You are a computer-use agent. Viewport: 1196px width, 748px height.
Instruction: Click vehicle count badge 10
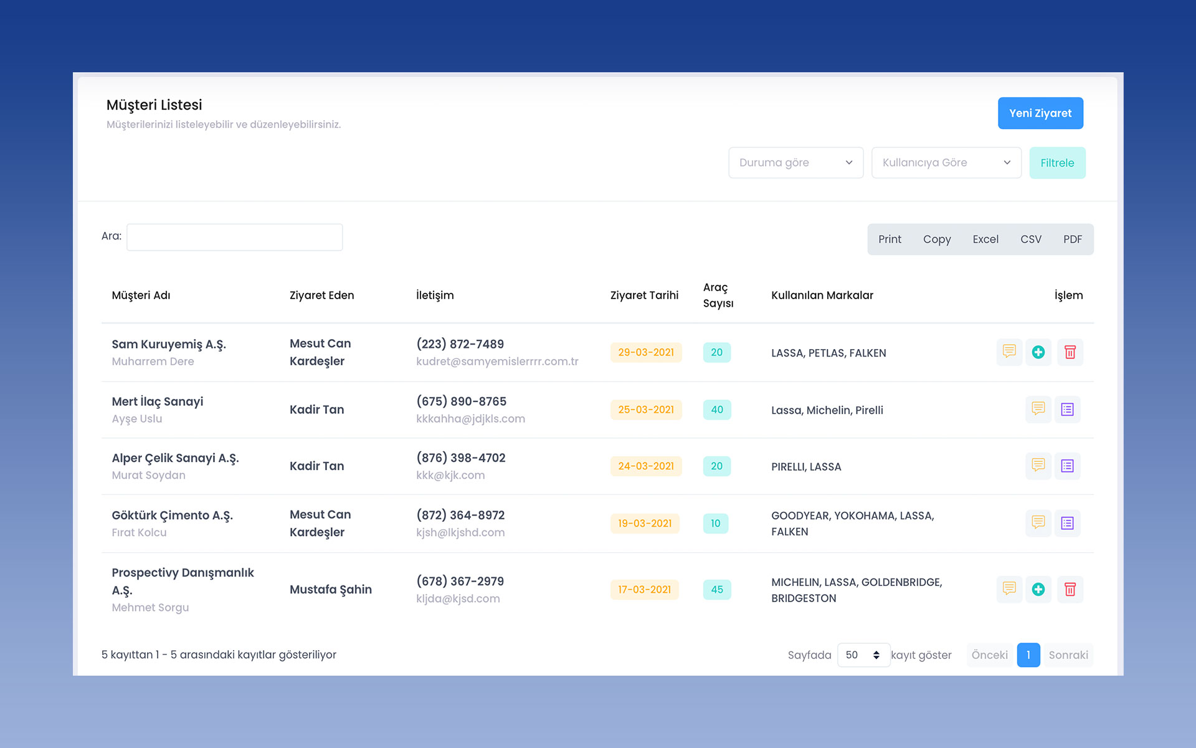(x=716, y=523)
